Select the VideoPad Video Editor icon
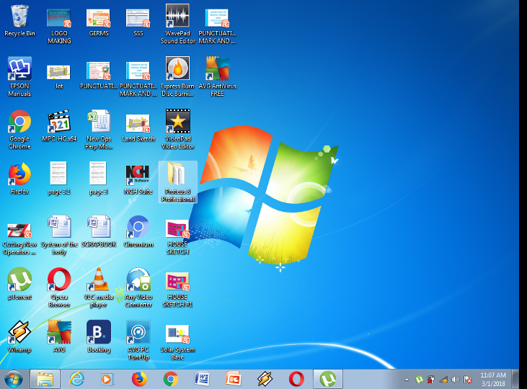This screenshot has width=527, height=389. 177,122
